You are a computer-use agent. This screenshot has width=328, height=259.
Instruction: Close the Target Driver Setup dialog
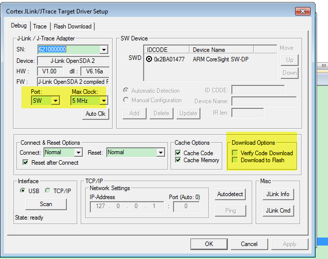(303, 11)
